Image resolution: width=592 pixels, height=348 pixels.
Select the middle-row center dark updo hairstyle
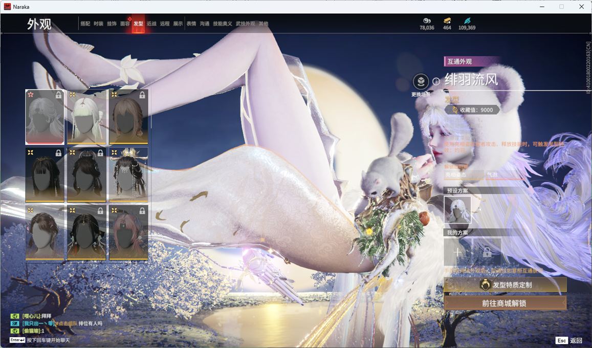tap(86, 175)
